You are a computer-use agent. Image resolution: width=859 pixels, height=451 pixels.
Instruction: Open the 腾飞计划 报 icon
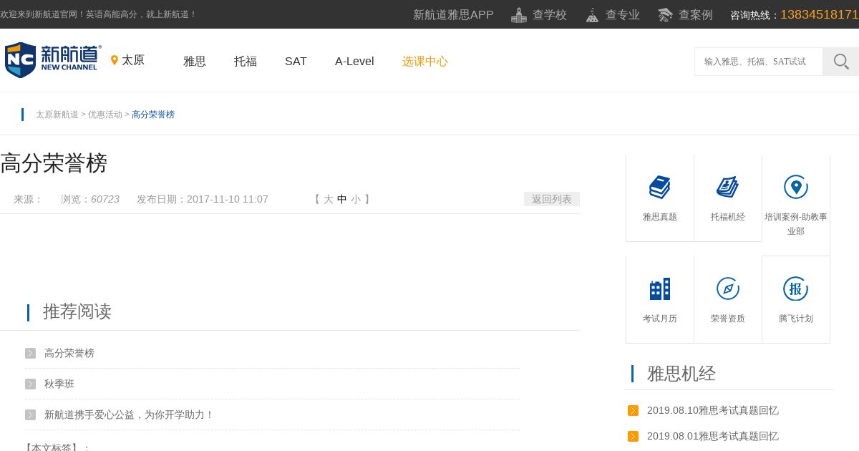(796, 288)
